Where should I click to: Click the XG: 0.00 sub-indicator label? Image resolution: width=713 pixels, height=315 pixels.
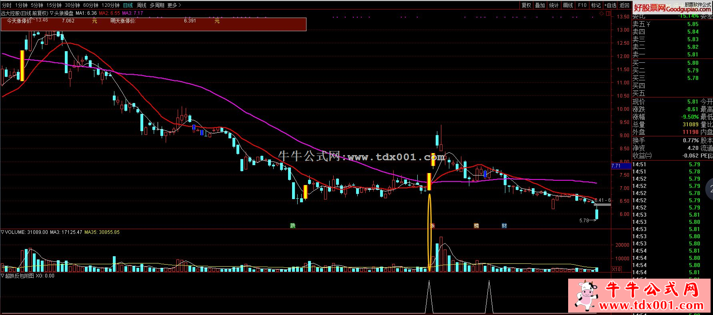(45, 276)
